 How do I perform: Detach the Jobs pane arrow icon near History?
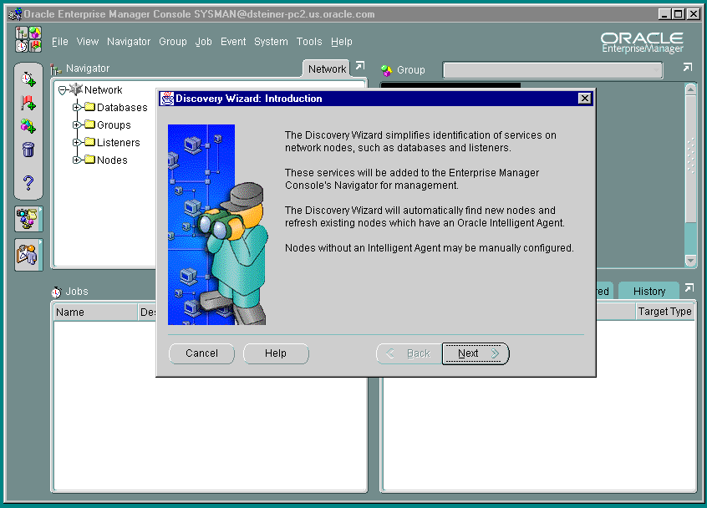click(689, 287)
